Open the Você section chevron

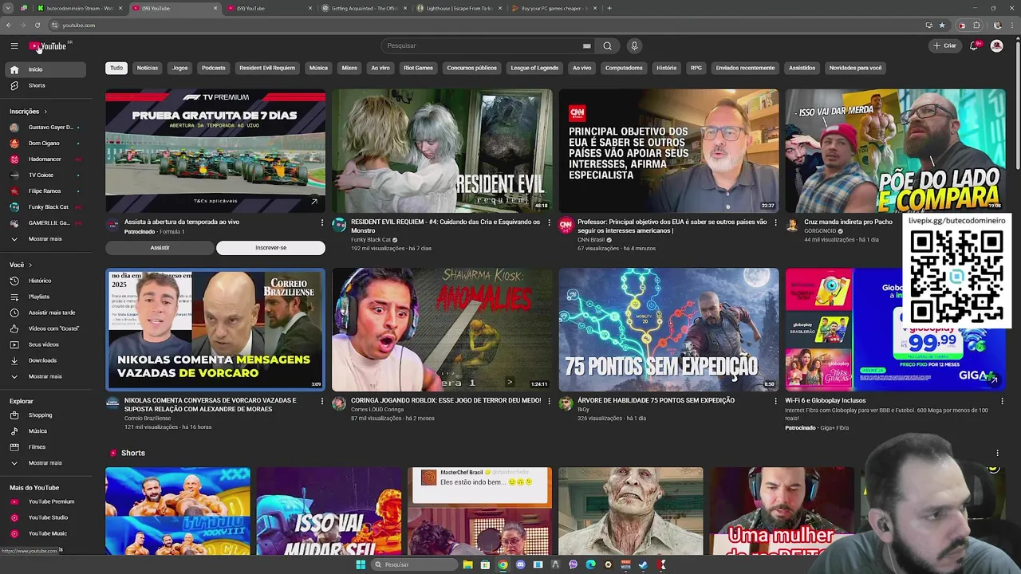tap(30, 265)
